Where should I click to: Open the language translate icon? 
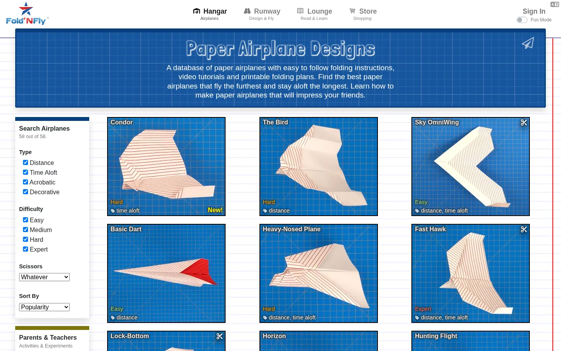pyautogui.click(x=555, y=4)
